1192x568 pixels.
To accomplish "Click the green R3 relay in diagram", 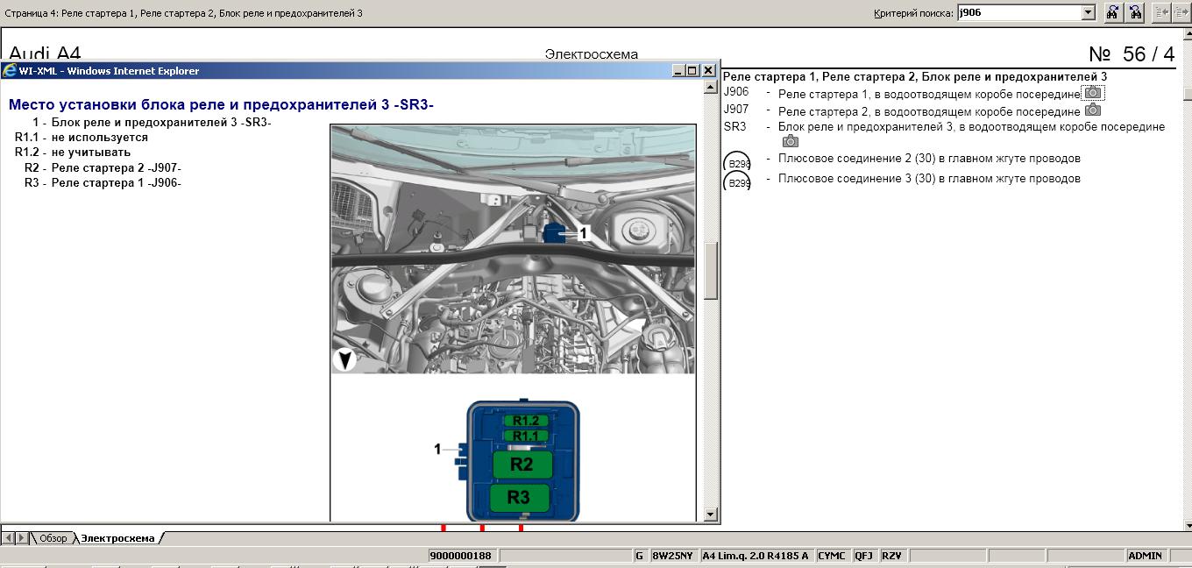I will [x=520, y=497].
